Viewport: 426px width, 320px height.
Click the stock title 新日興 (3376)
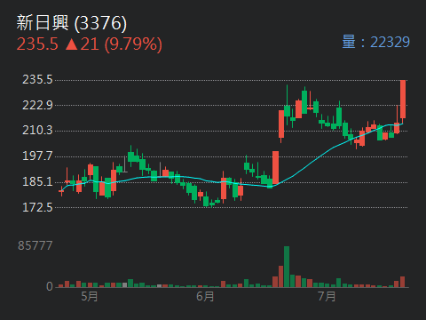click(x=72, y=23)
